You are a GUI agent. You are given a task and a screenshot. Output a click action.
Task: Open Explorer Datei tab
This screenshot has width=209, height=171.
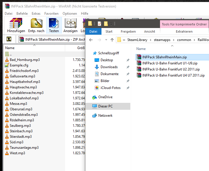(x=93, y=31)
